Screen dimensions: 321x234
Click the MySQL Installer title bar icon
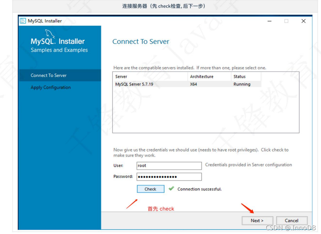[23, 21]
